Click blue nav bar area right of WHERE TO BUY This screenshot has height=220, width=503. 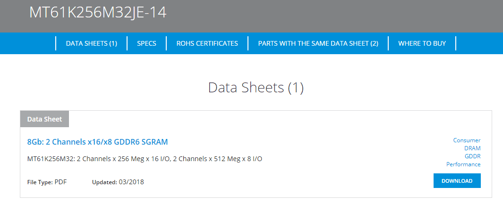(479, 43)
